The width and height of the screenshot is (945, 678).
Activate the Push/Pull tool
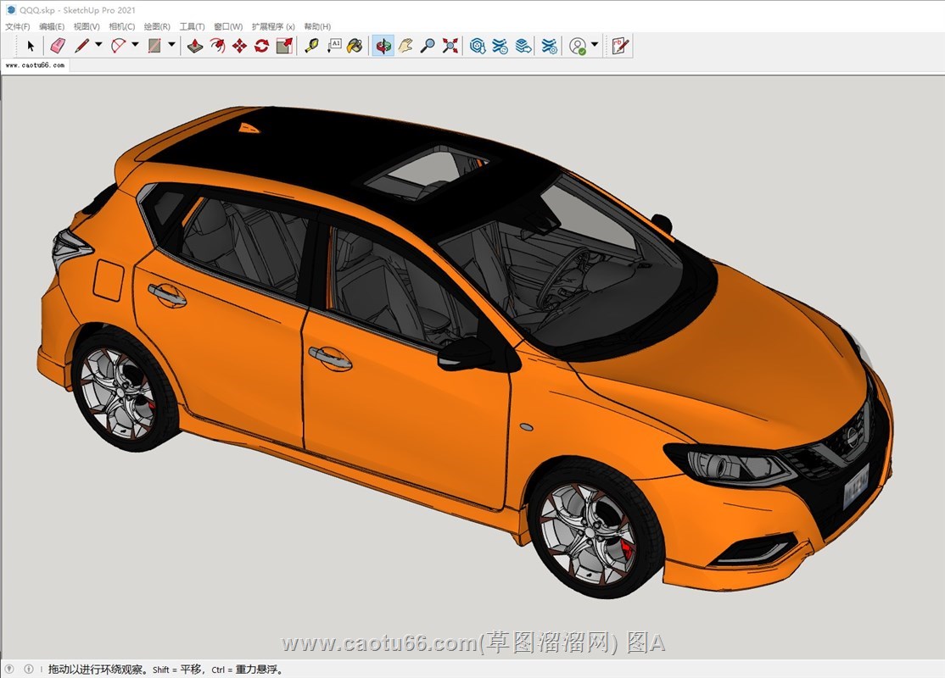coord(195,46)
